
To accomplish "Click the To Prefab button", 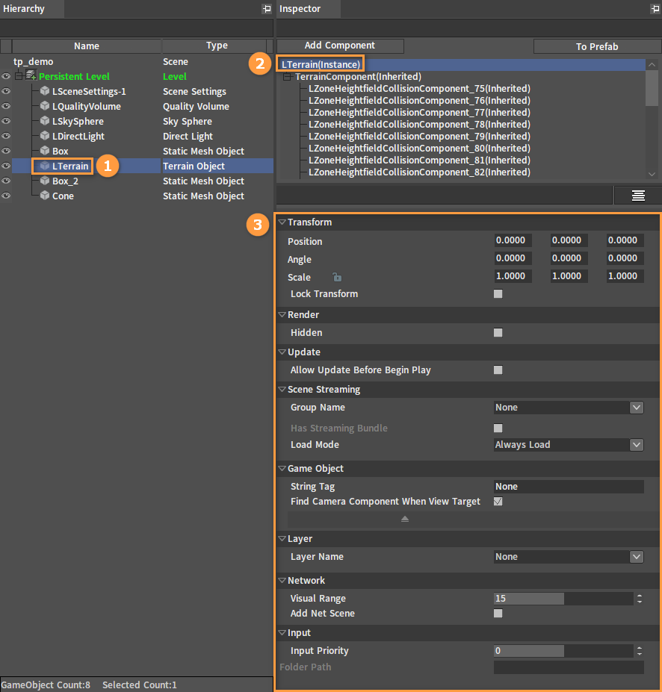I will point(596,46).
